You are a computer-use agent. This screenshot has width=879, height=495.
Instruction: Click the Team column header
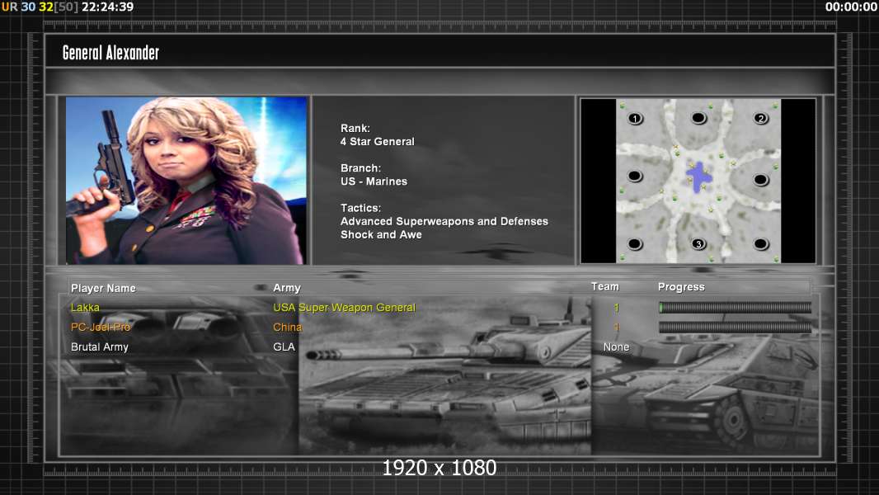(605, 286)
